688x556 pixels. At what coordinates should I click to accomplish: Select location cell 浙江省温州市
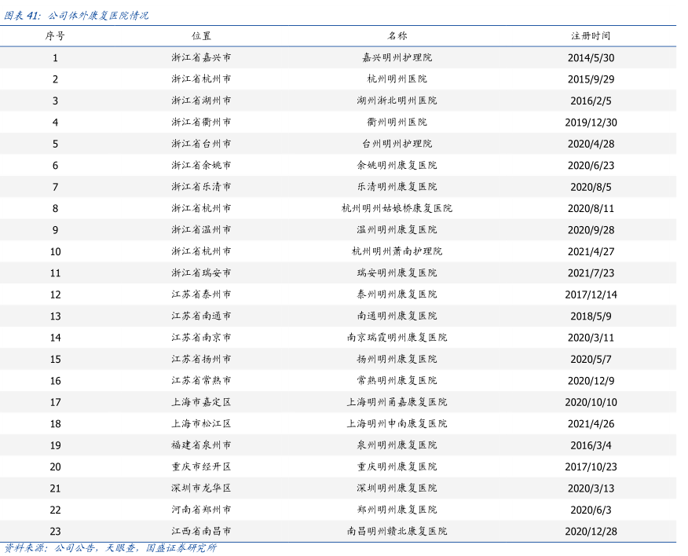point(201,229)
